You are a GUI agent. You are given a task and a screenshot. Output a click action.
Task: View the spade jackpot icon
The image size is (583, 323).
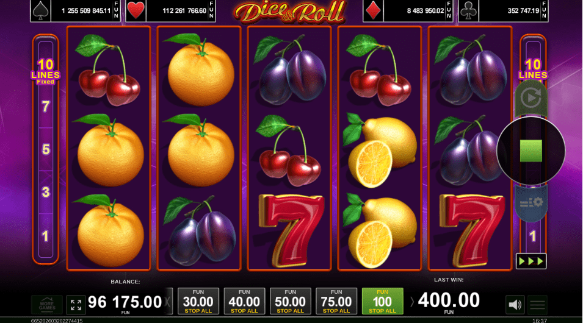click(x=40, y=11)
